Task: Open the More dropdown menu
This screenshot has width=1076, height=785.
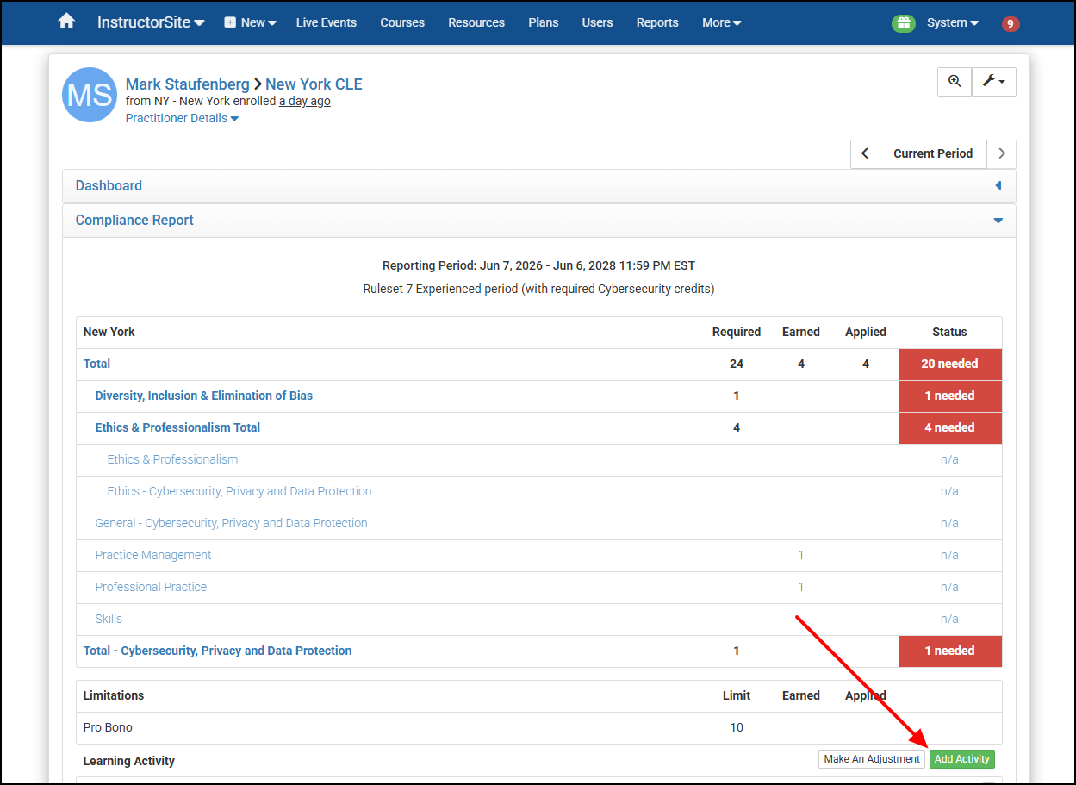Action: click(x=721, y=22)
